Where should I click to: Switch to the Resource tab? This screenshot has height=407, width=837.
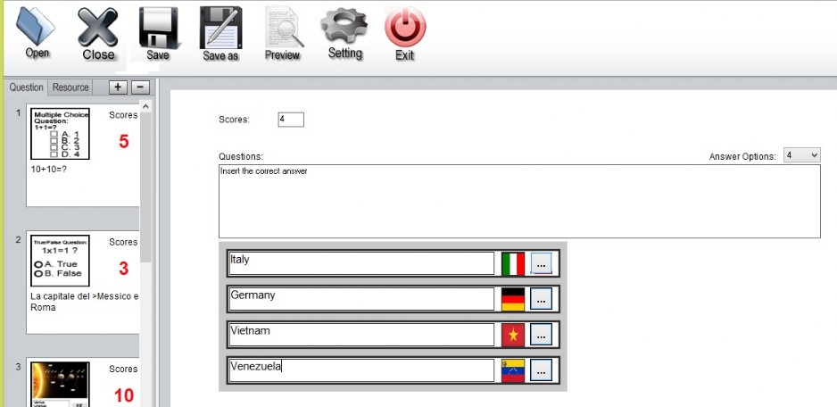point(70,87)
